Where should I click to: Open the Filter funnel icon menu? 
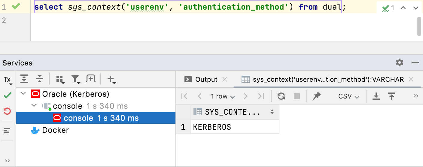coord(75,79)
